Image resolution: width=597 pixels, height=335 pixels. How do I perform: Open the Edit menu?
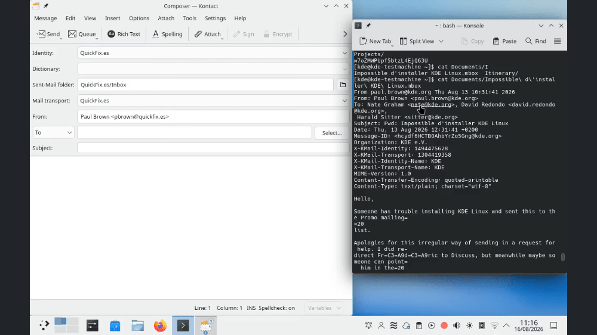tap(70, 18)
